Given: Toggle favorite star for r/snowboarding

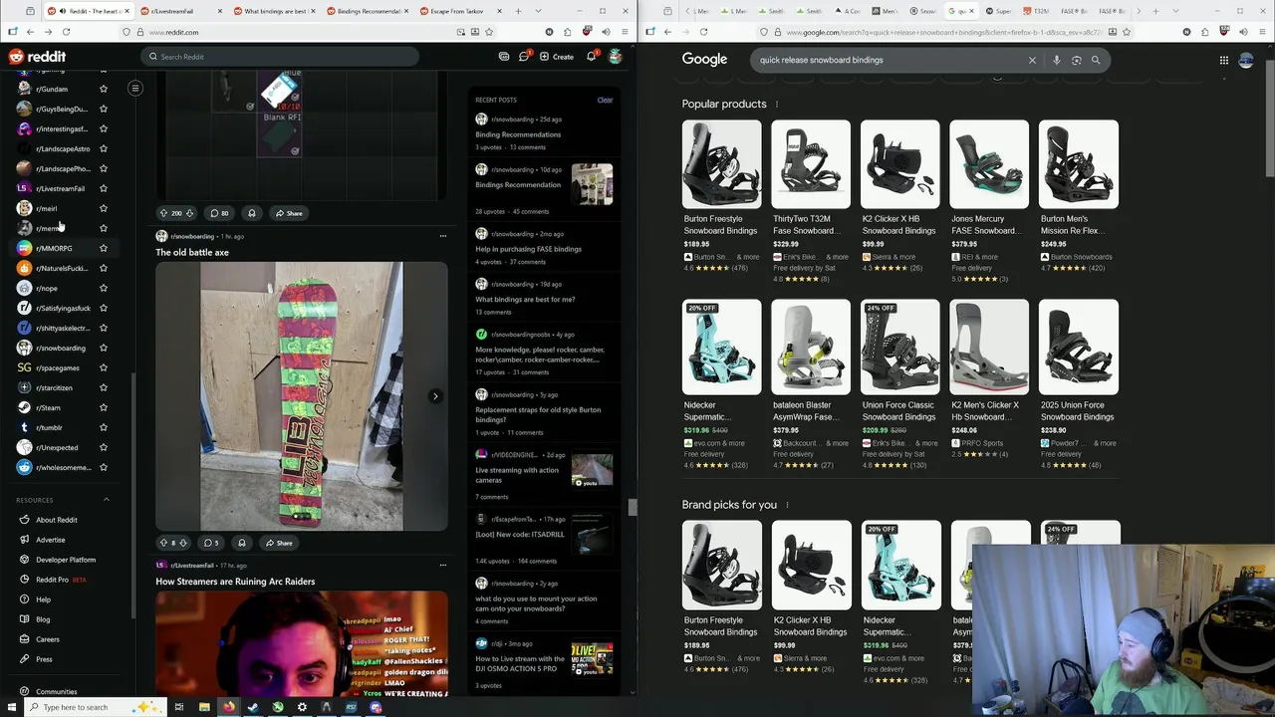Looking at the screenshot, I should [103, 348].
